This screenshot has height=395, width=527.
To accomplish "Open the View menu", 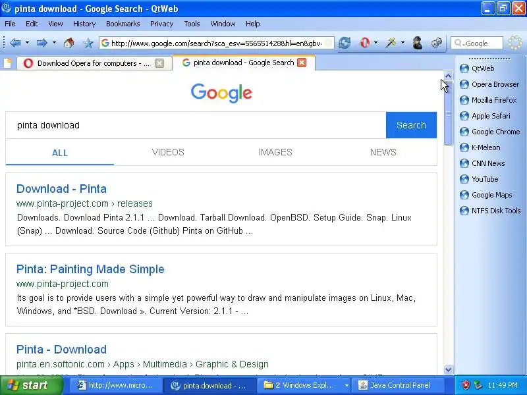I will coord(55,24).
